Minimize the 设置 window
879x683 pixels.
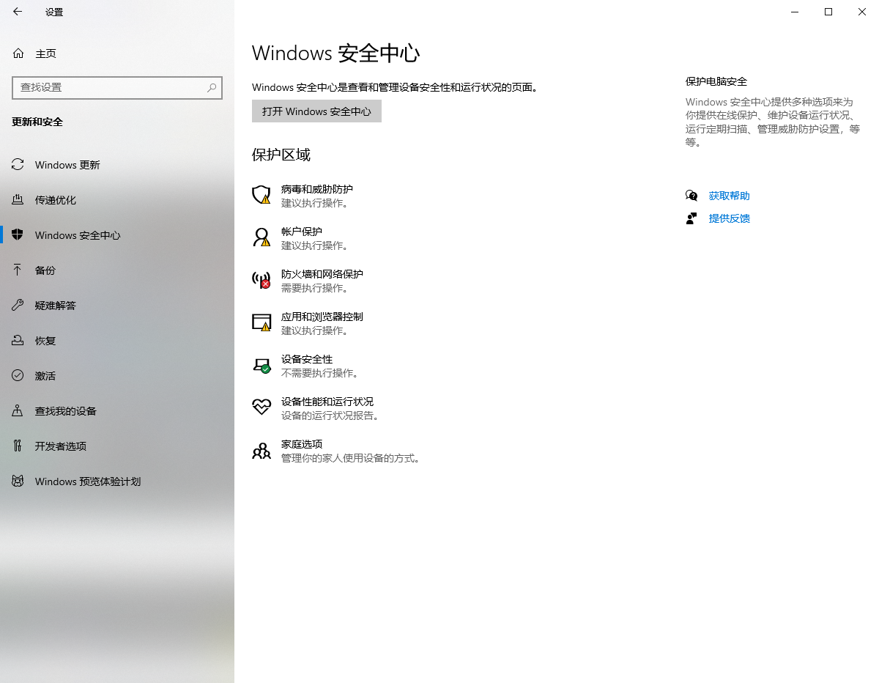[795, 12]
